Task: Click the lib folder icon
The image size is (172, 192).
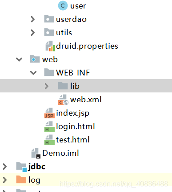Action: [x=63, y=86]
